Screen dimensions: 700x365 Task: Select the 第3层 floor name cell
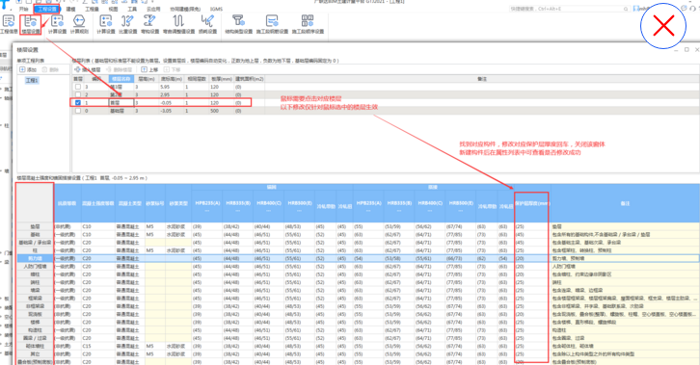coord(121,87)
